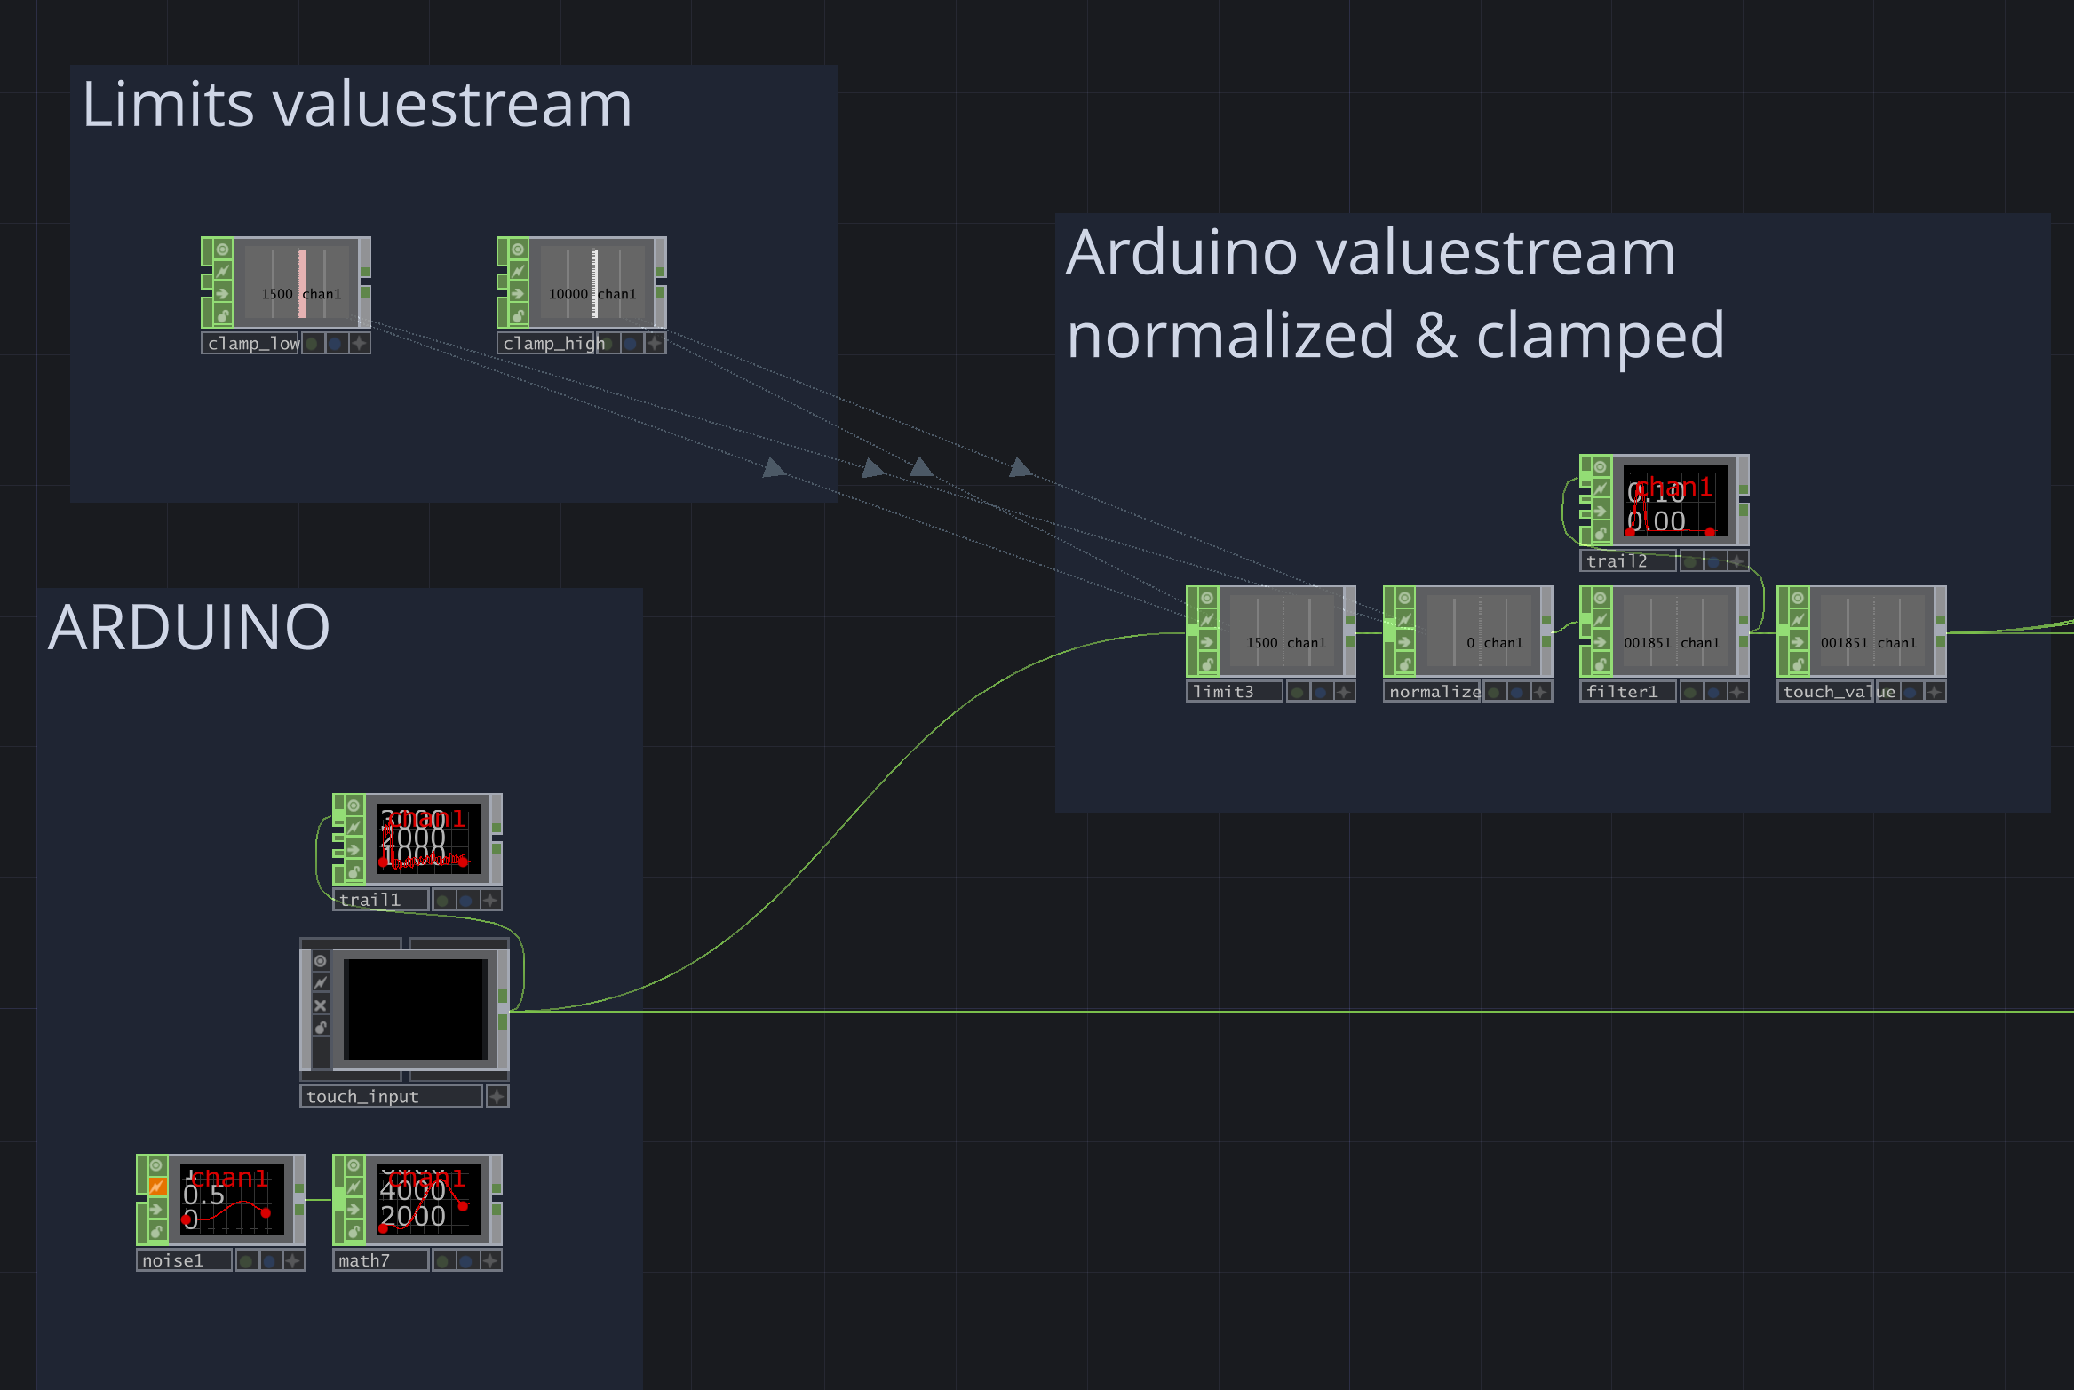Toggle viewer flag on clamp_low node

point(222,250)
